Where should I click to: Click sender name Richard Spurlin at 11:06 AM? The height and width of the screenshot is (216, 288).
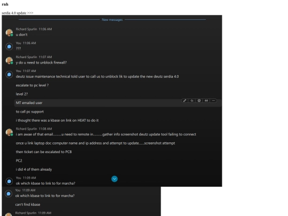click(26, 29)
